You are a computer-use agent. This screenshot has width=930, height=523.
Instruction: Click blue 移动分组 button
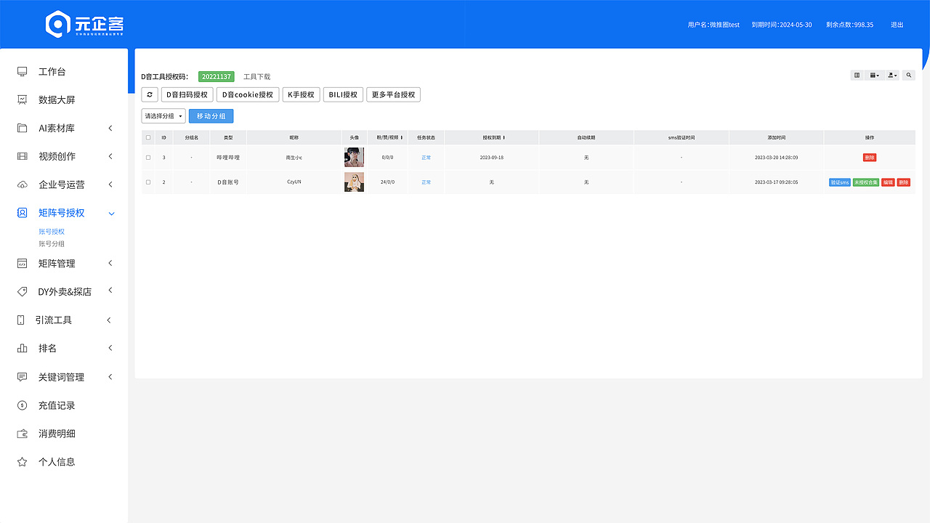pyautogui.click(x=211, y=116)
